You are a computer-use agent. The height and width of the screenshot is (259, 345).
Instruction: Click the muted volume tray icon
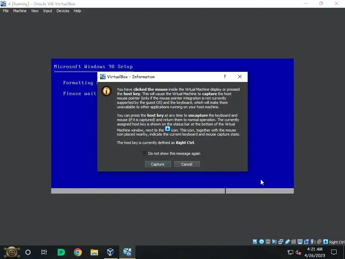[x=299, y=252]
